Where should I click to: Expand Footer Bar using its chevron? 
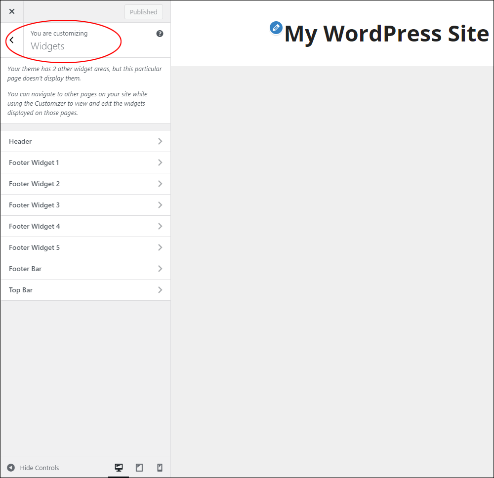(160, 269)
